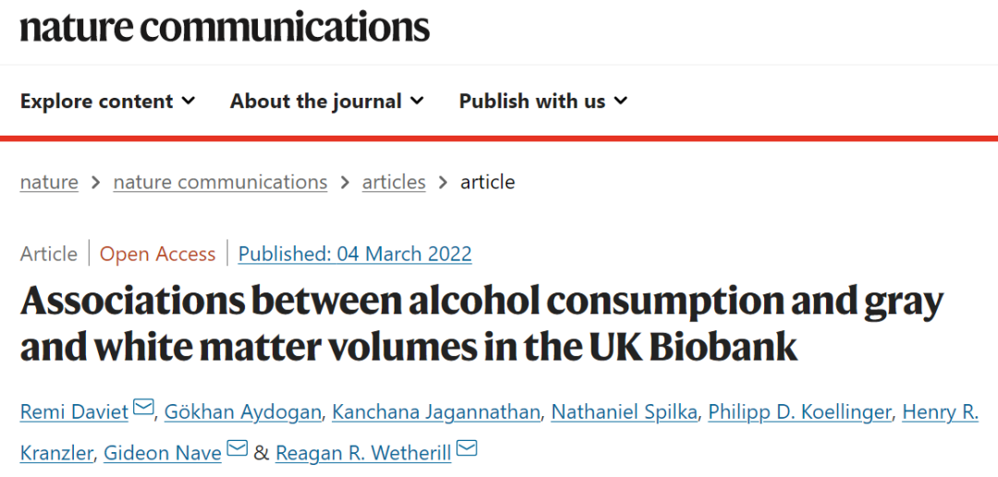Click envelope icon next to Reagan R. Wetherill

[467, 449]
